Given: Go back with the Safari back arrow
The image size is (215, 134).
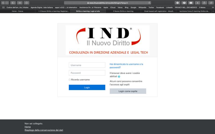Looking at the screenshot, I should [x=3, y=3].
